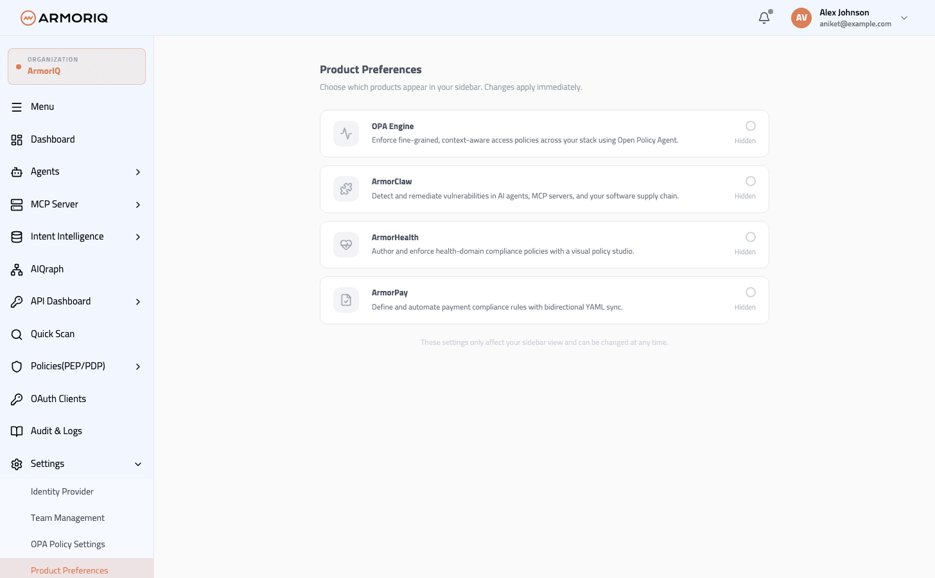Viewport: 935px width, 578px height.
Task: Collapse the Settings section chevron
Action: pos(138,464)
